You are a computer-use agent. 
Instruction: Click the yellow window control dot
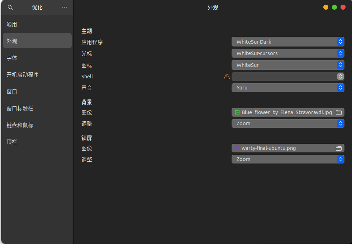(x=325, y=7)
